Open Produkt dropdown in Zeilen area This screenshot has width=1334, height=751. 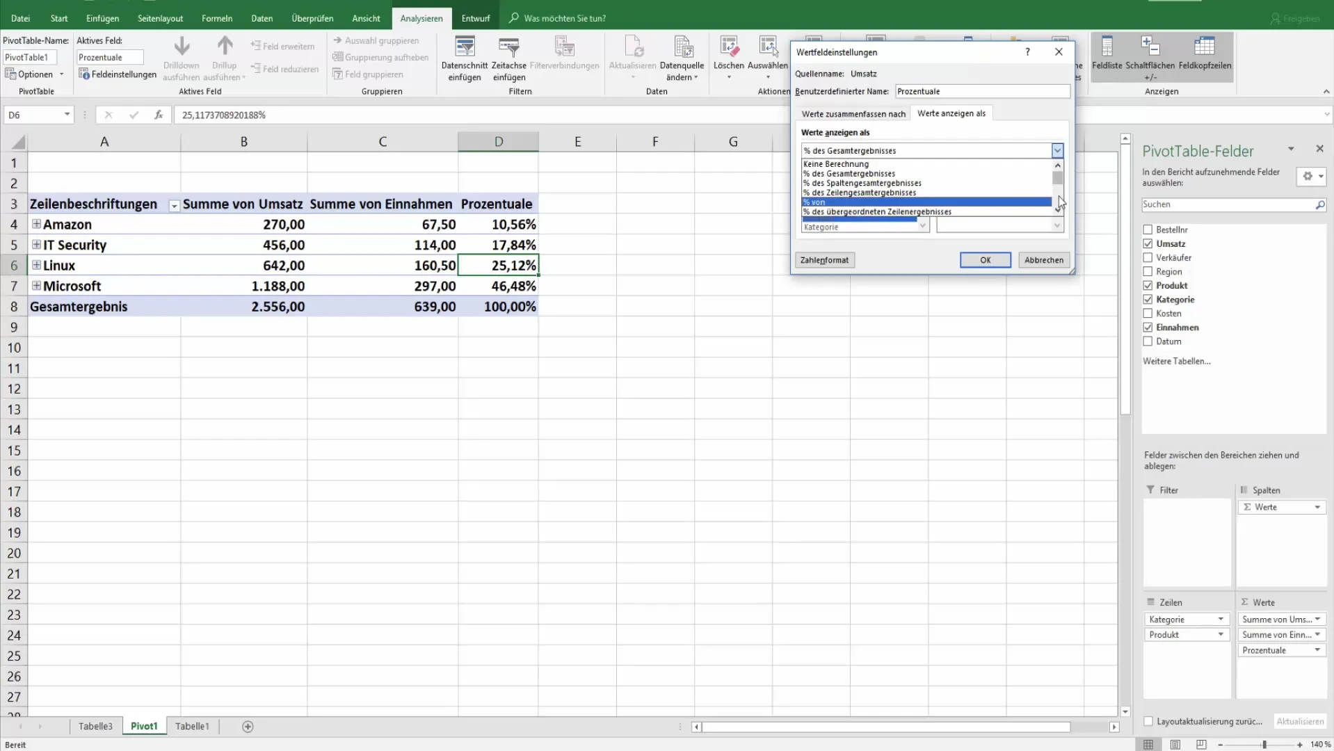pyautogui.click(x=1221, y=634)
